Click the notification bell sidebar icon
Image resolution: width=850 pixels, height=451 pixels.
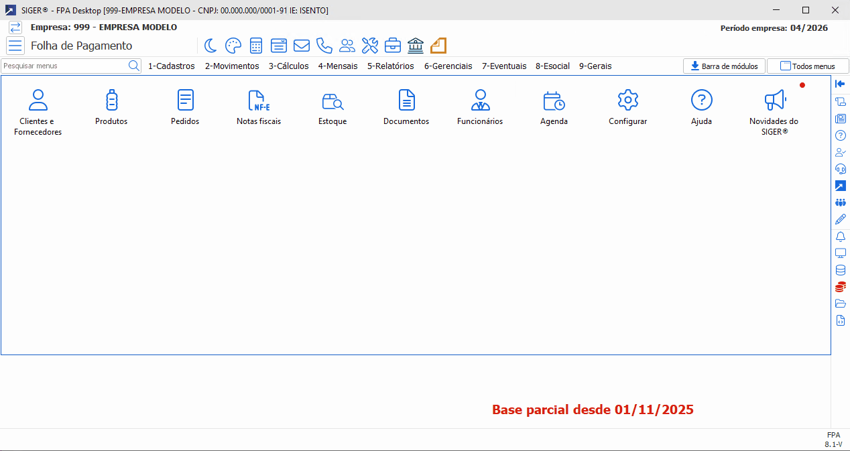pyautogui.click(x=840, y=237)
